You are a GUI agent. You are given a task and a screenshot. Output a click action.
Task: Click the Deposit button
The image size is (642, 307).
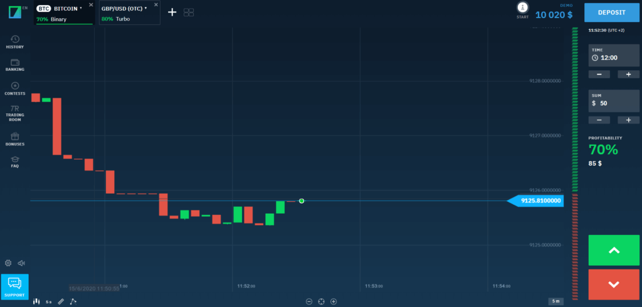click(x=613, y=12)
